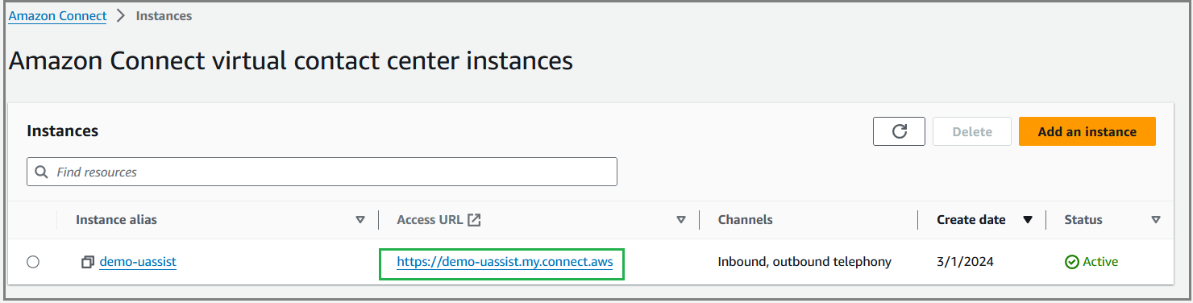
Task: Click the Active status text
Action: [x=1100, y=262]
